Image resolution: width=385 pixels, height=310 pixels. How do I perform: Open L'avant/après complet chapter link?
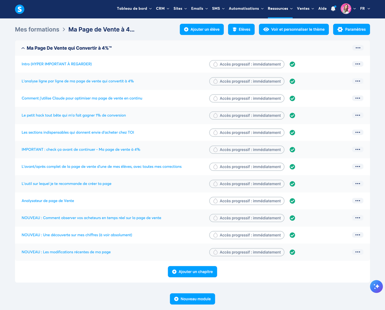tap(101, 167)
